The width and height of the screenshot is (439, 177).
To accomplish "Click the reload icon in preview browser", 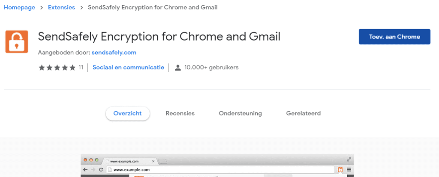I will (101, 169).
